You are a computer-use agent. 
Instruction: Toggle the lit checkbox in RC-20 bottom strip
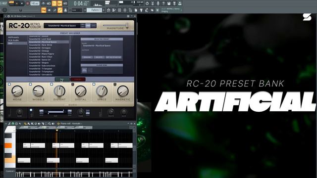(x=31, y=110)
